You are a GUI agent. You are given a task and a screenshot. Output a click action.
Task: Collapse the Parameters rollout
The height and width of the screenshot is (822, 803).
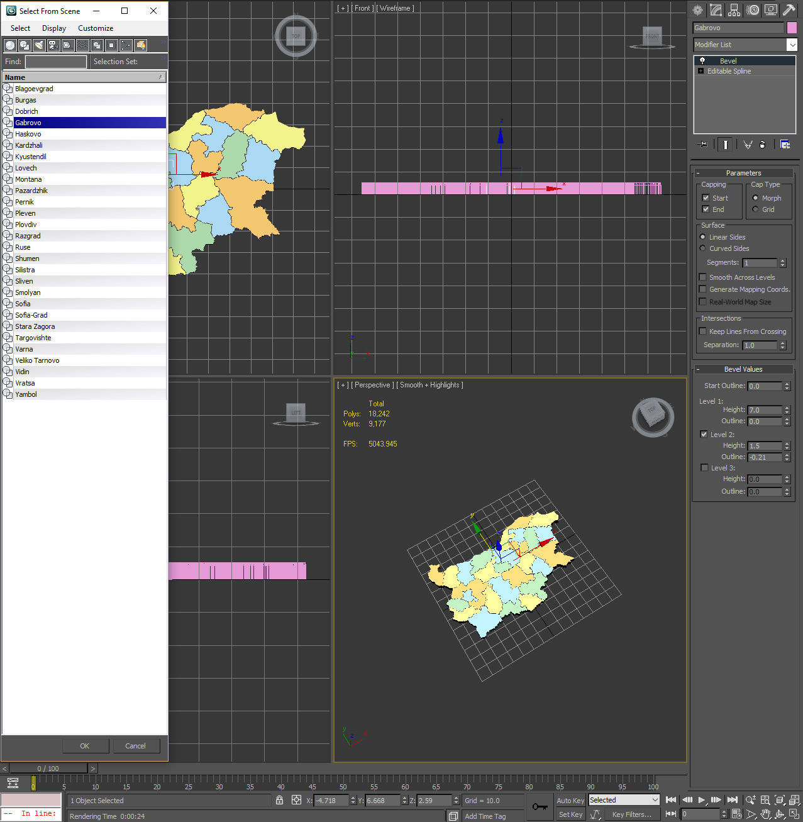point(743,173)
